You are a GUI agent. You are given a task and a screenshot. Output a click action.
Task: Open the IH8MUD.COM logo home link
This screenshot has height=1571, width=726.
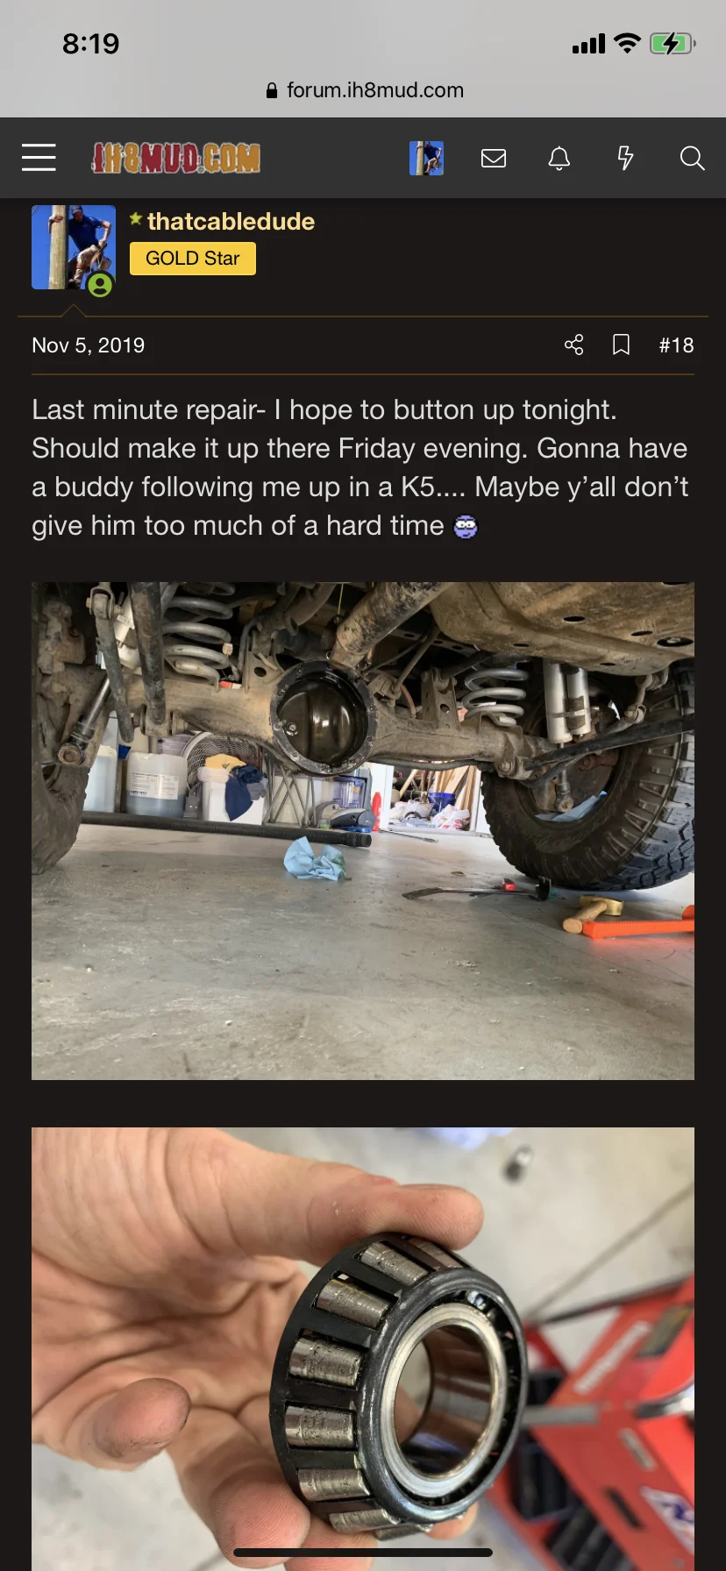176,158
